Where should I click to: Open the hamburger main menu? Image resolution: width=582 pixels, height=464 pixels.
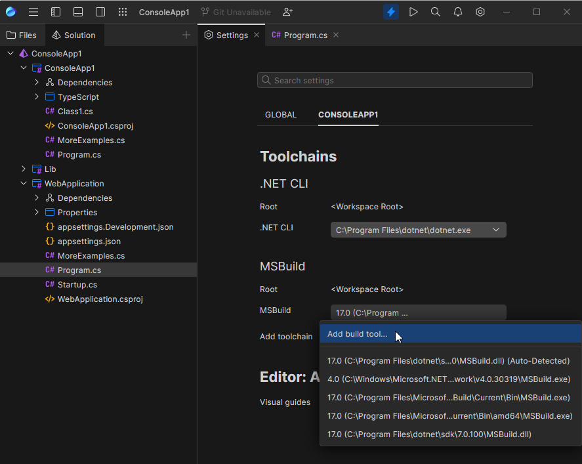34,11
